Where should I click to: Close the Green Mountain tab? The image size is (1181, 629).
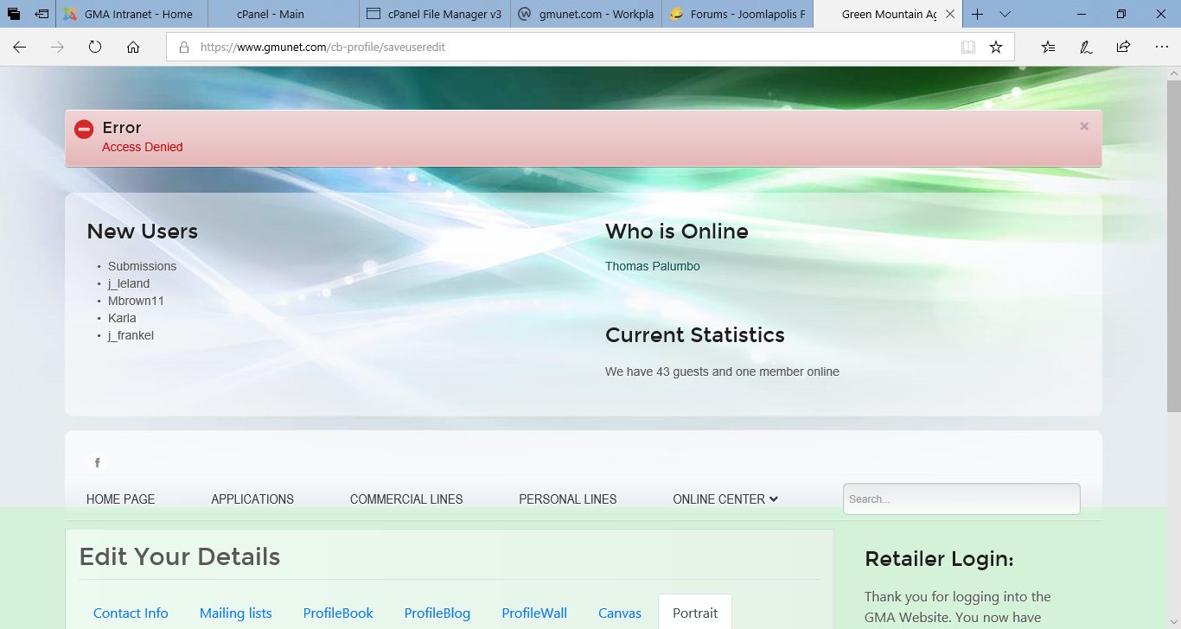[951, 15]
